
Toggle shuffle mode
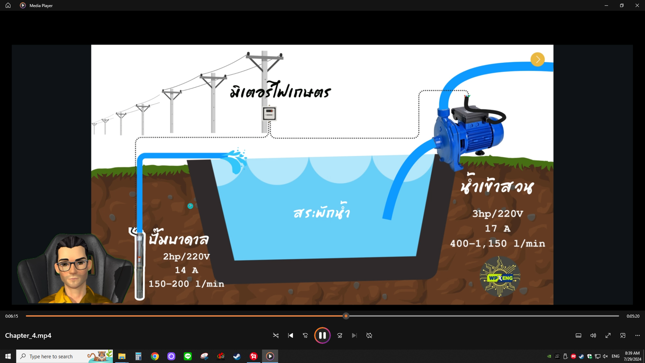tap(276, 335)
